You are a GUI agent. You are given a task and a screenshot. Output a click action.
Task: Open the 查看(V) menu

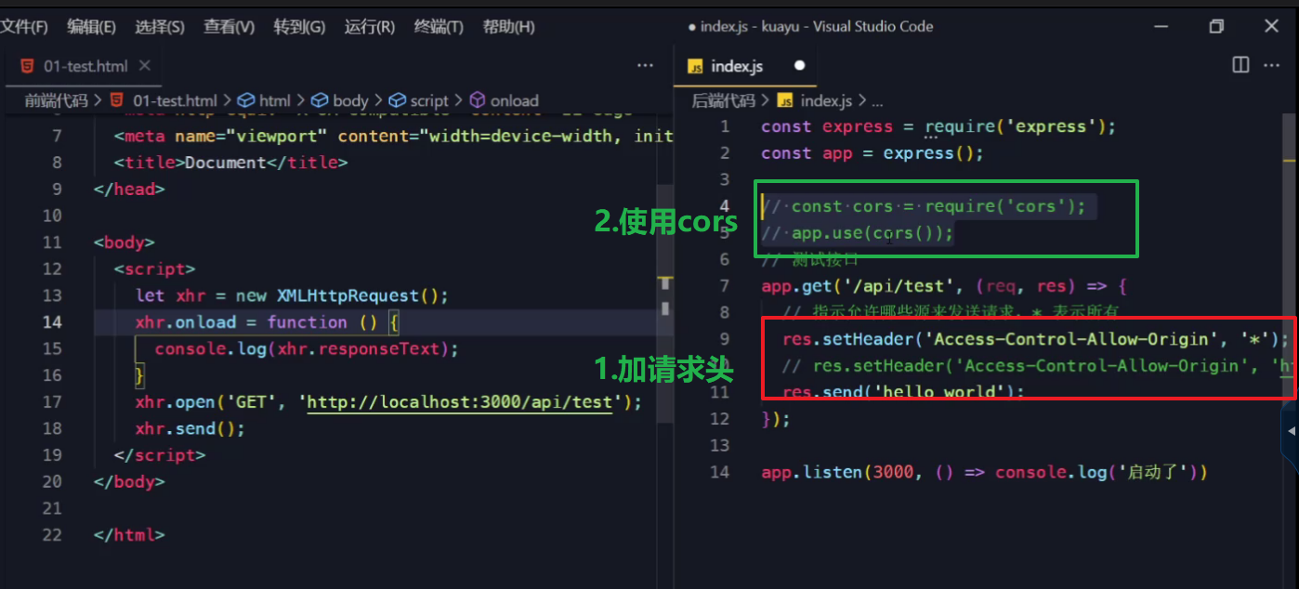click(x=229, y=27)
